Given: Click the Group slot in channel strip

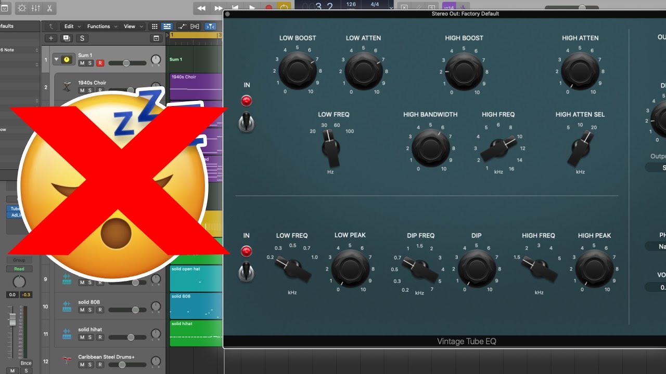Looking at the screenshot, I should 19,260.
